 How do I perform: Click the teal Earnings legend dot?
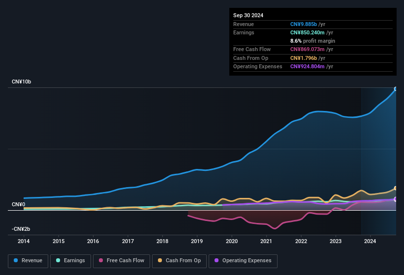point(59,261)
